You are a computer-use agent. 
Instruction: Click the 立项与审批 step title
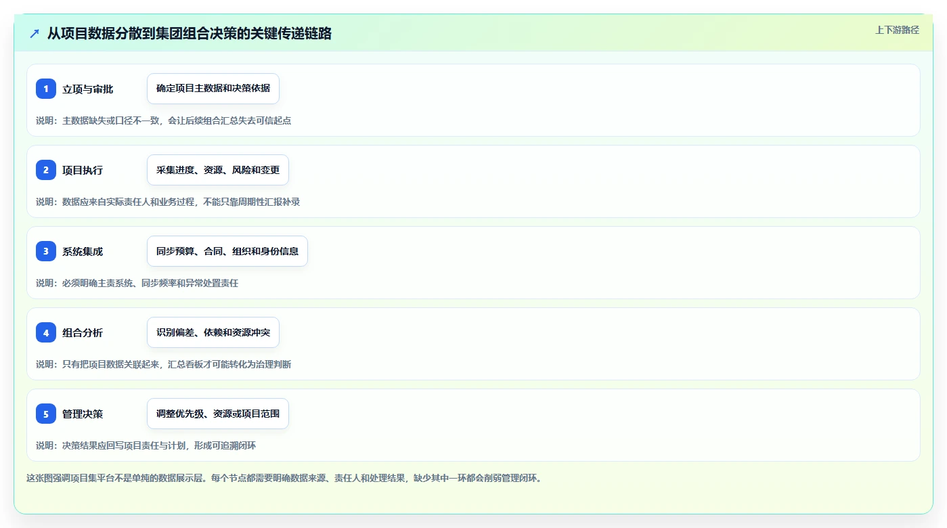point(88,89)
